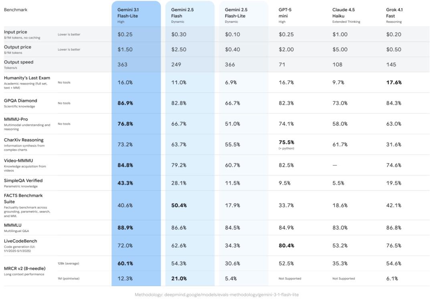
Task: Click the bold 86.9% GPQA Diamond score
Action: 125,103
